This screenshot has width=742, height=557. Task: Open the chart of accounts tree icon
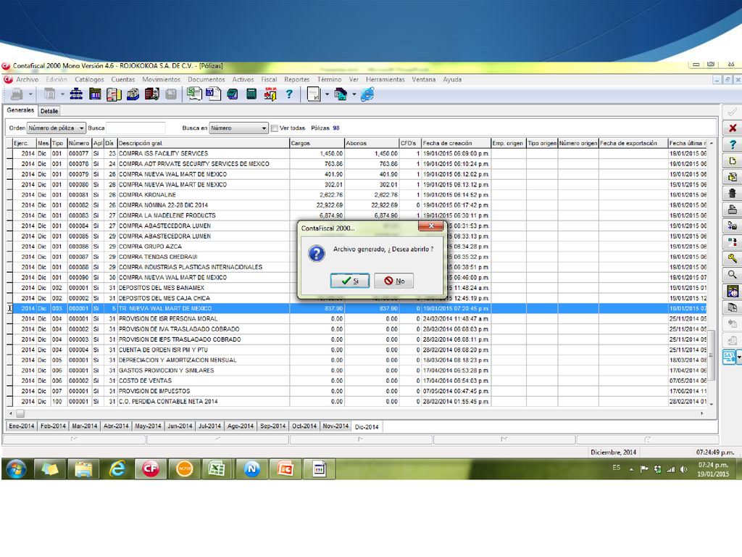pyautogui.click(x=76, y=94)
